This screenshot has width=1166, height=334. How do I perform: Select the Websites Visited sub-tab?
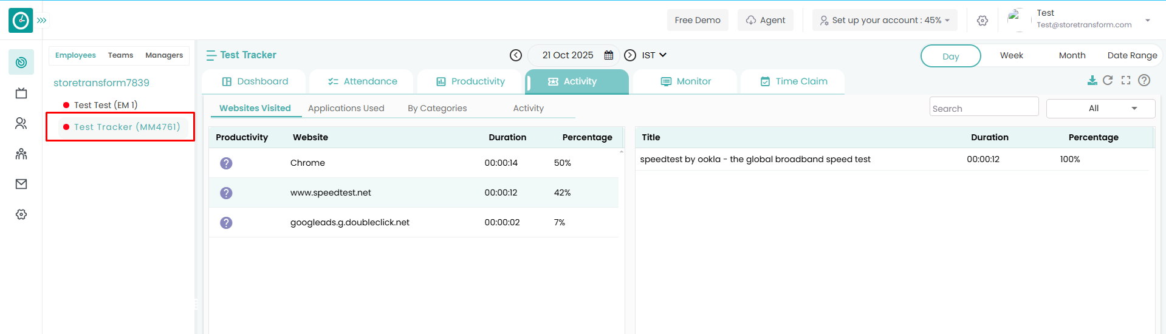click(255, 108)
